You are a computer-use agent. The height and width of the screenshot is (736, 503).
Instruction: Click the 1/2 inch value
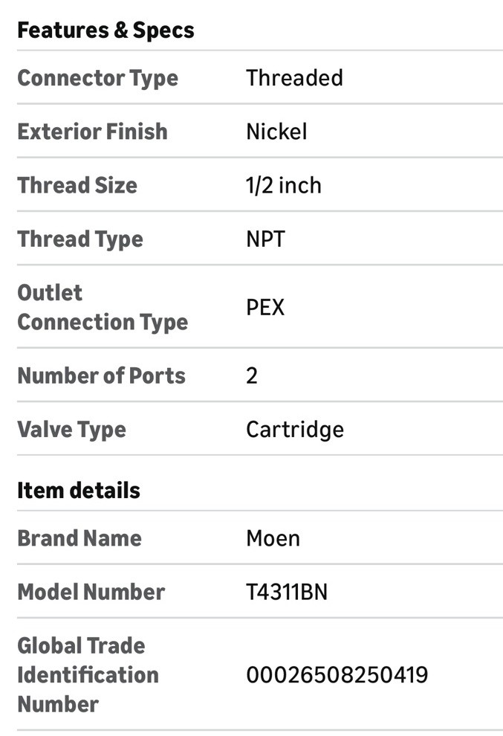(283, 185)
